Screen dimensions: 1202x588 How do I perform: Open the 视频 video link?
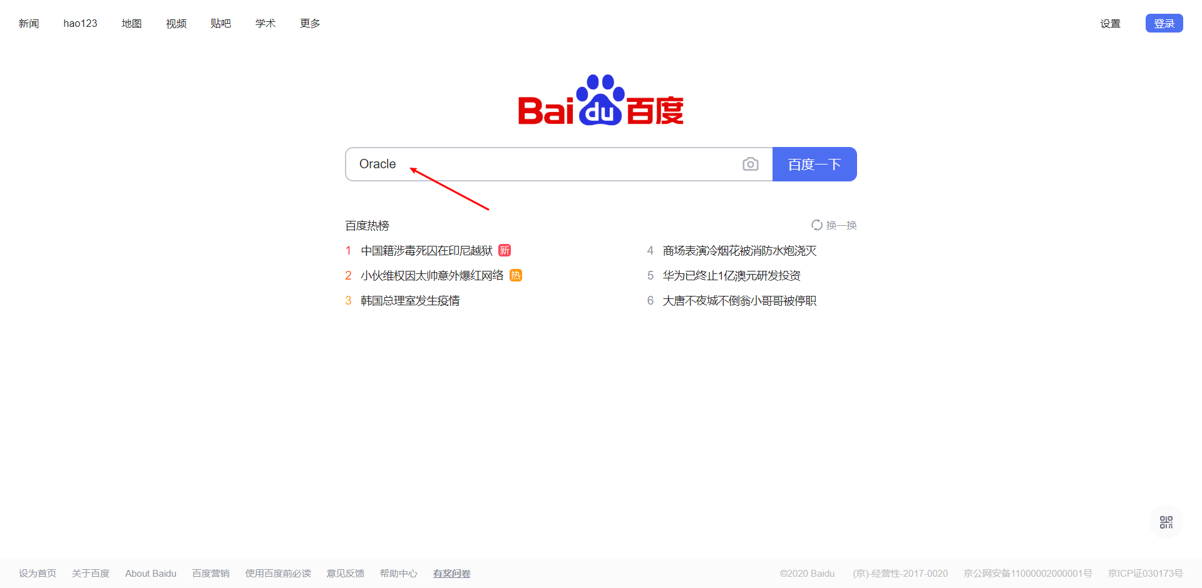point(176,23)
